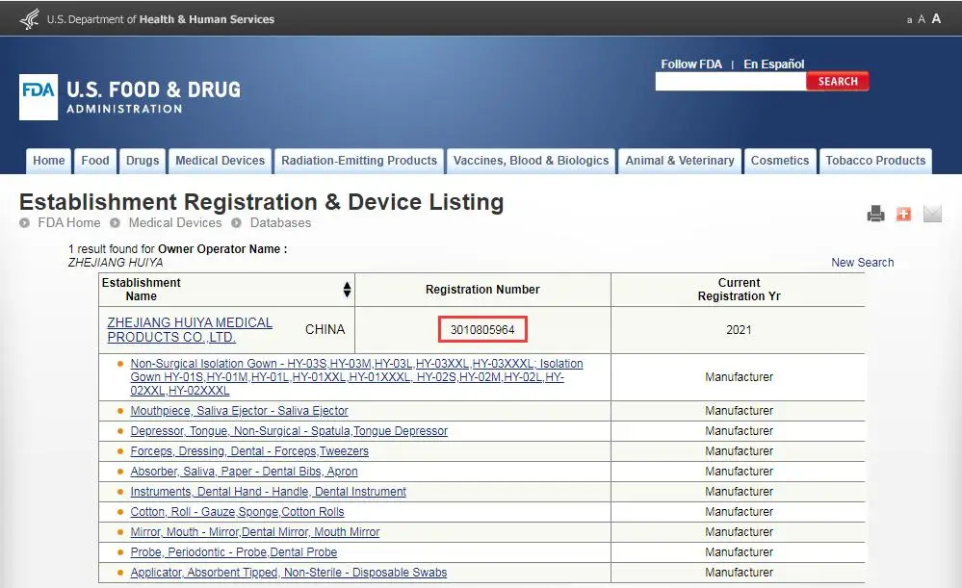The height and width of the screenshot is (588, 962).
Task: Select the smallest text size 'a'
Action: coord(909,20)
